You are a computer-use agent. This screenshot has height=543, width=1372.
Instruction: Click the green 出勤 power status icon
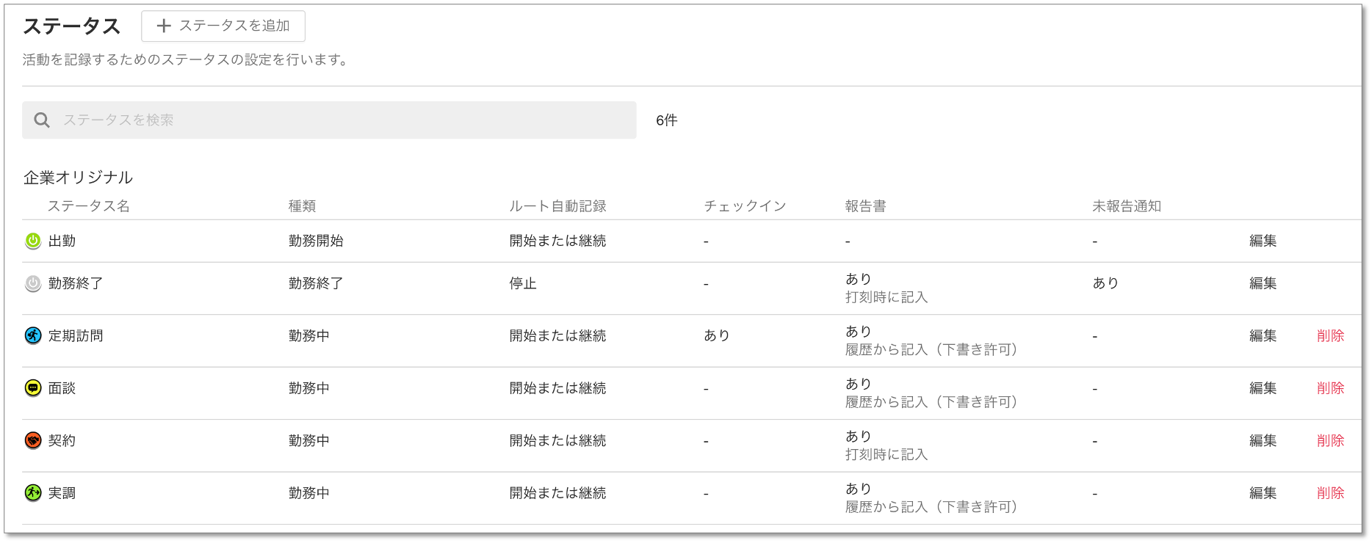(x=33, y=241)
